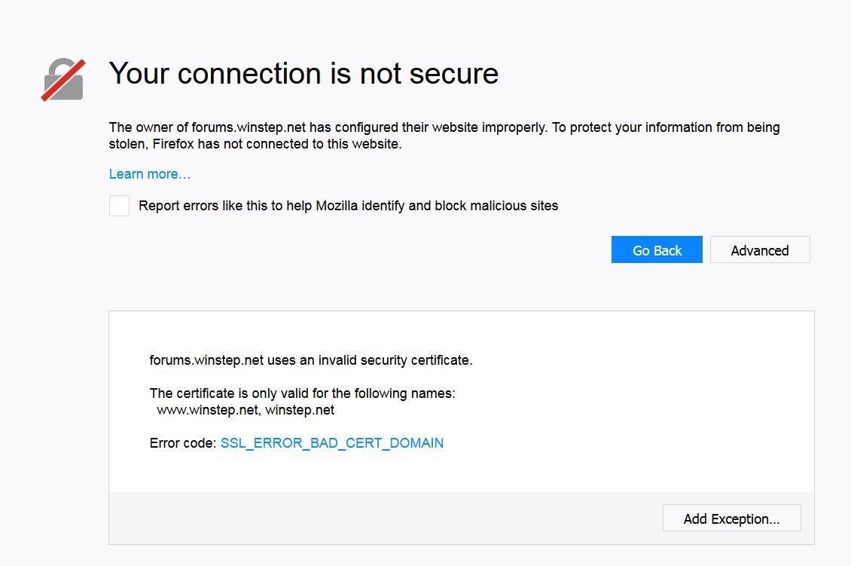The image size is (851, 566).
Task: Click the last winstep.net name after the comma
Action: click(300, 411)
